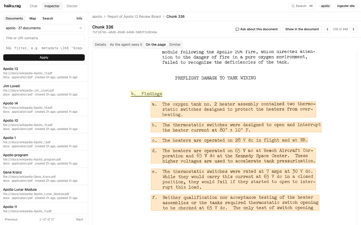Open the Doctor tab
This screenshot has width=361, height=225.
[x=72, y=6]
